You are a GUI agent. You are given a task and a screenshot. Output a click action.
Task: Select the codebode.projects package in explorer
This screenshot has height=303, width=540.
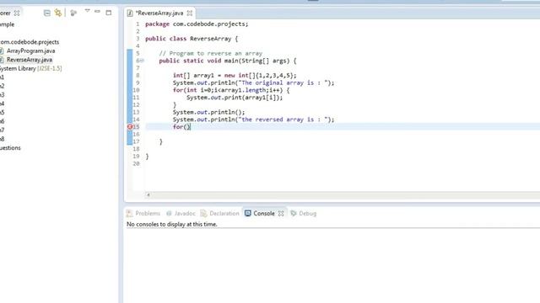click(30, 42)
